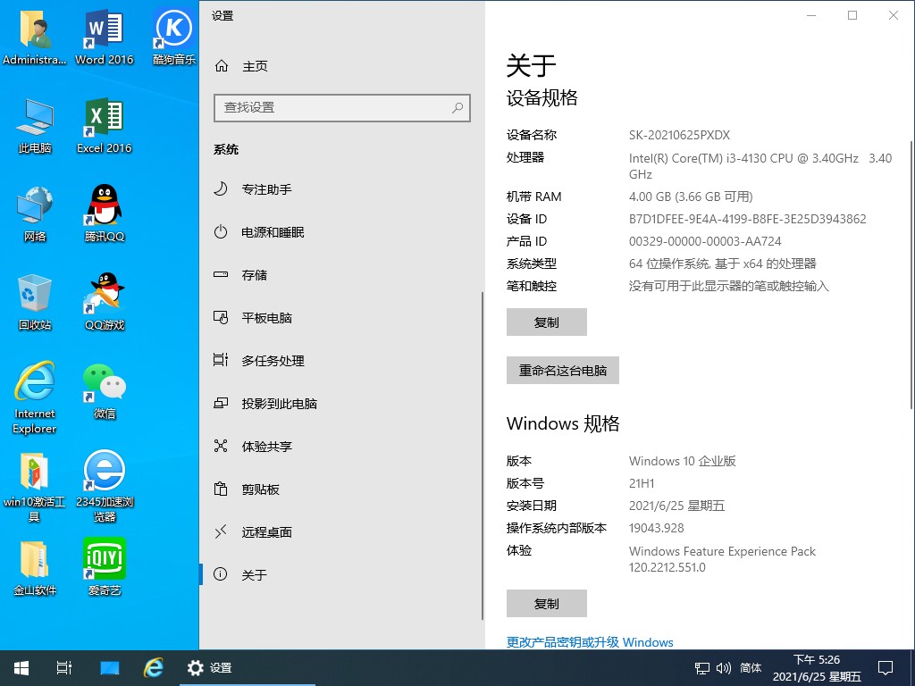Viewport: 915px width, 686px height.
Task: Select the About (关于) sidebar item
Action: coord(254,575)
